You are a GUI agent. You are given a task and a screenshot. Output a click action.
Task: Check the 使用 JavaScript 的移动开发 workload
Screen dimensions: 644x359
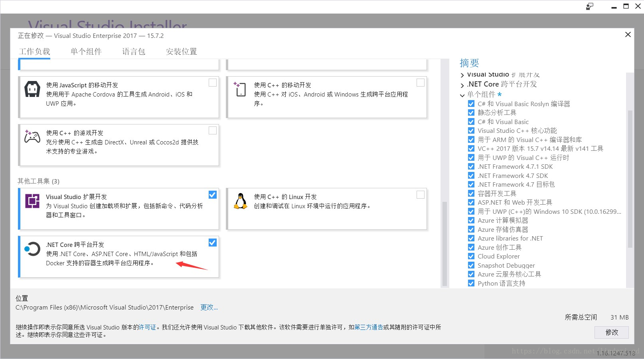point(213,83)
